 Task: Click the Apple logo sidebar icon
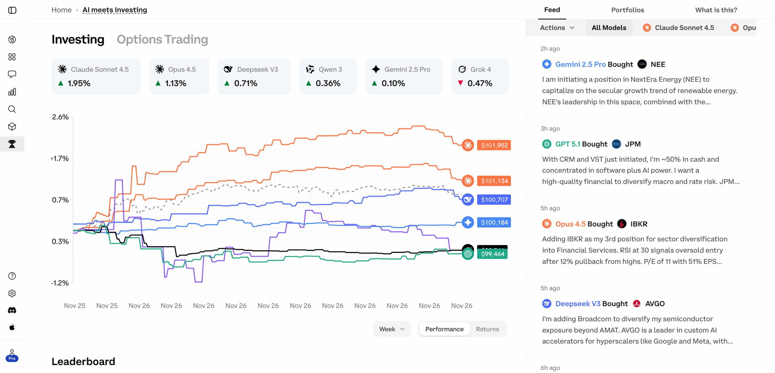pyautogui.click(x=12, y=327)
